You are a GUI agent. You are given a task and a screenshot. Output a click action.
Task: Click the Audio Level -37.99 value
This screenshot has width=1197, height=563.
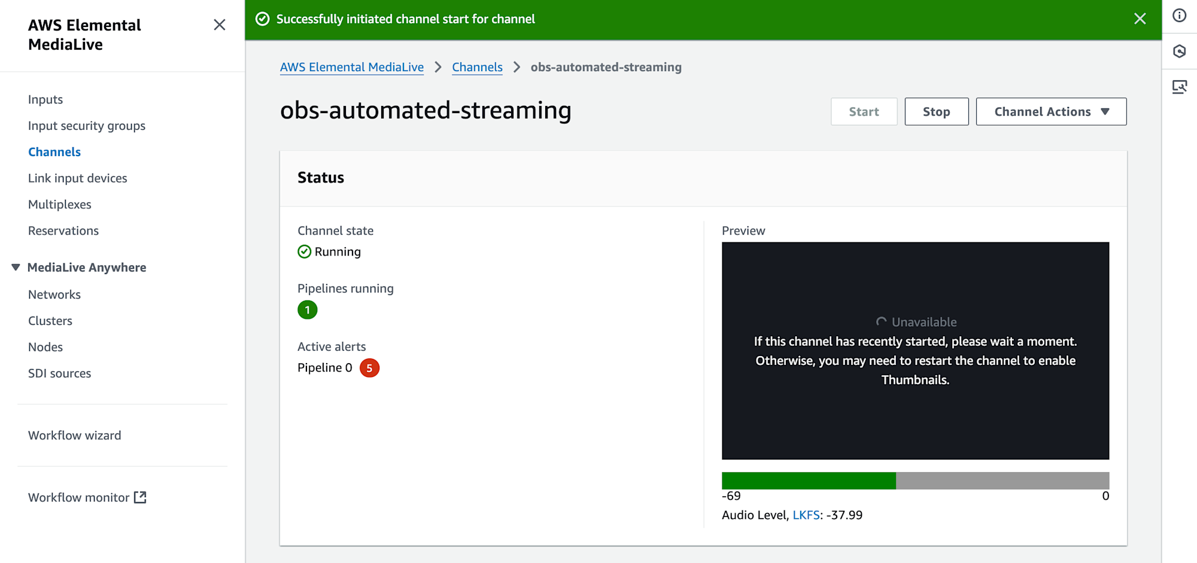point(844,515)
